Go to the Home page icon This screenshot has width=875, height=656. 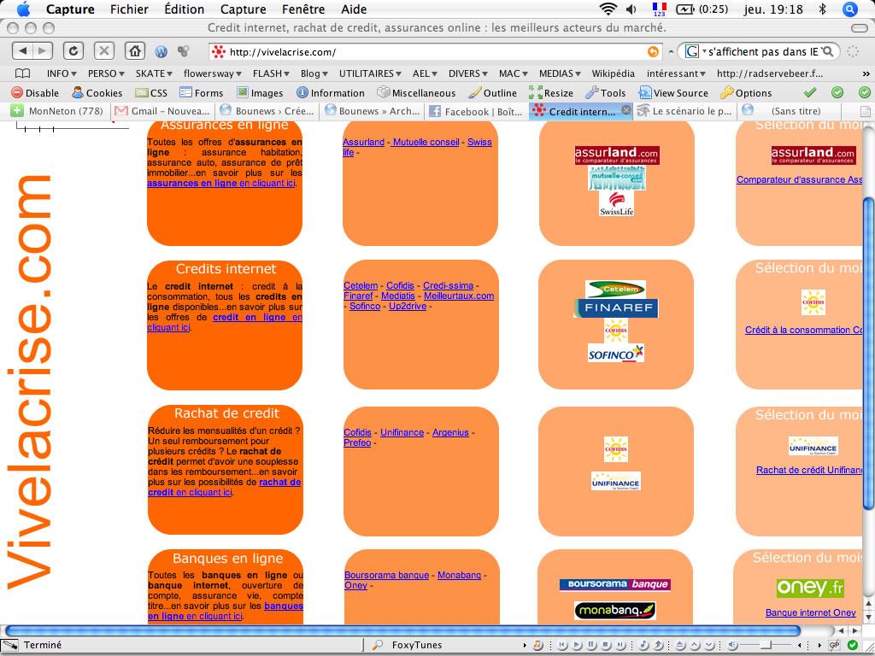tap(134, 51)
